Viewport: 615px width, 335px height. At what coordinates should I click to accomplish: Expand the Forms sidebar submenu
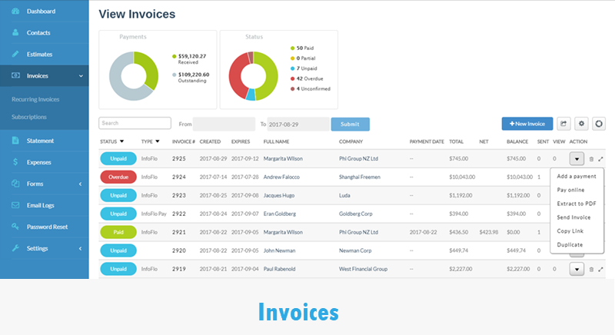tap(81, 184)
